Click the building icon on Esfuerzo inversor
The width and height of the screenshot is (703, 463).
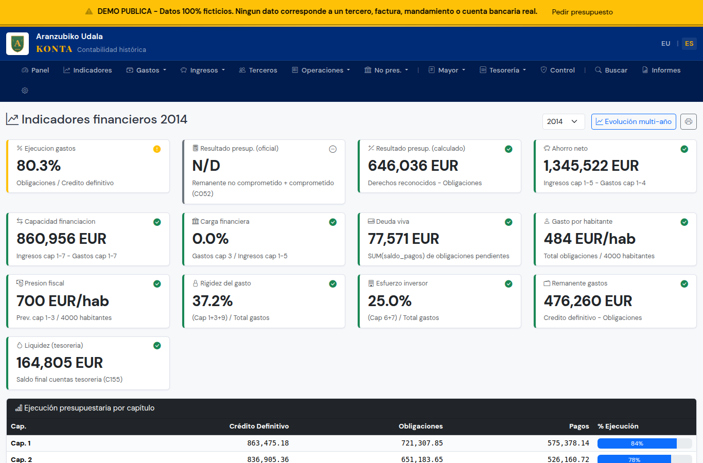(x=371, y=283)
